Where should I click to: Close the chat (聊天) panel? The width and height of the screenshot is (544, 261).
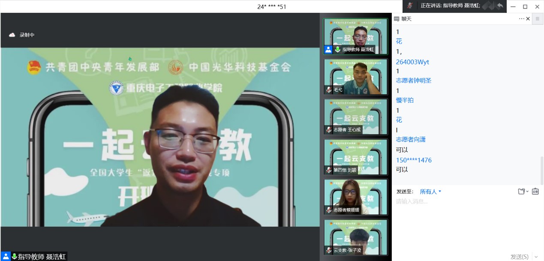pos(528,19)
